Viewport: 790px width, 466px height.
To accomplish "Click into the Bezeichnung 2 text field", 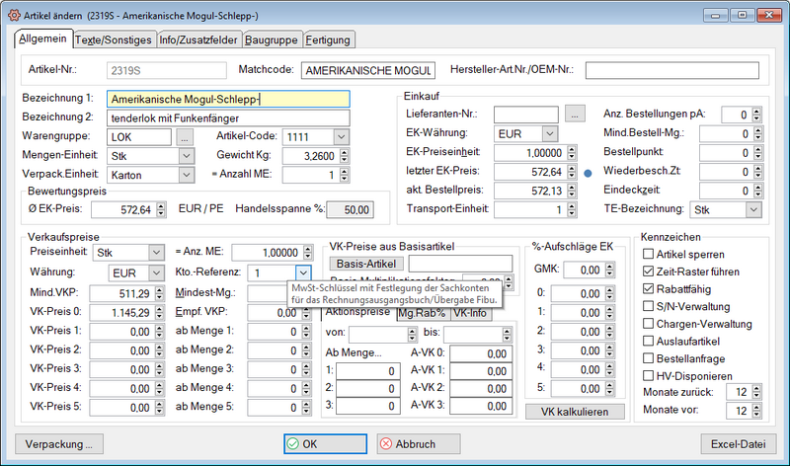I will pos(227,118).
